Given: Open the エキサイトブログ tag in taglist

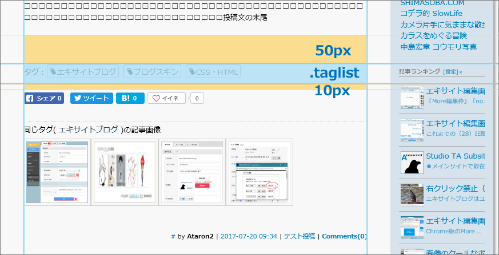Looking at the screenshot, I should tap(83, 72).
